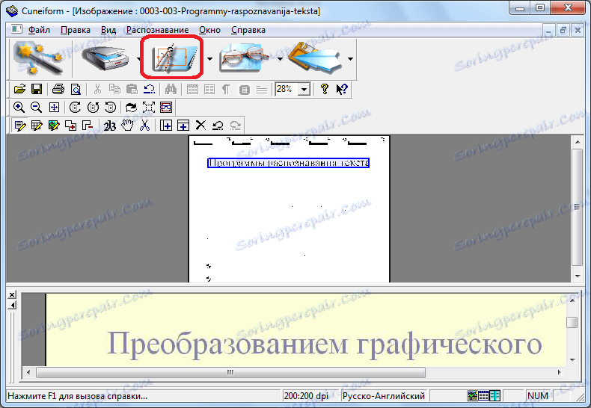Click the layout markup compass icon
The image size is (591, 408).
tap(175, 58)
